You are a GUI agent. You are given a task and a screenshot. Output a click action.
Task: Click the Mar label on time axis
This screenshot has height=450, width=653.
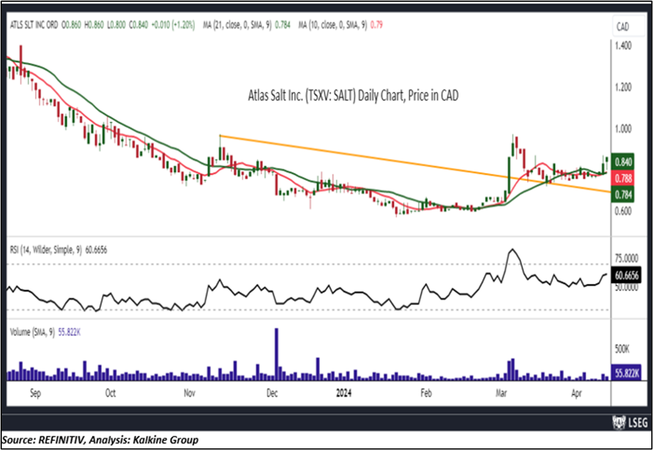tap(501, 393)
